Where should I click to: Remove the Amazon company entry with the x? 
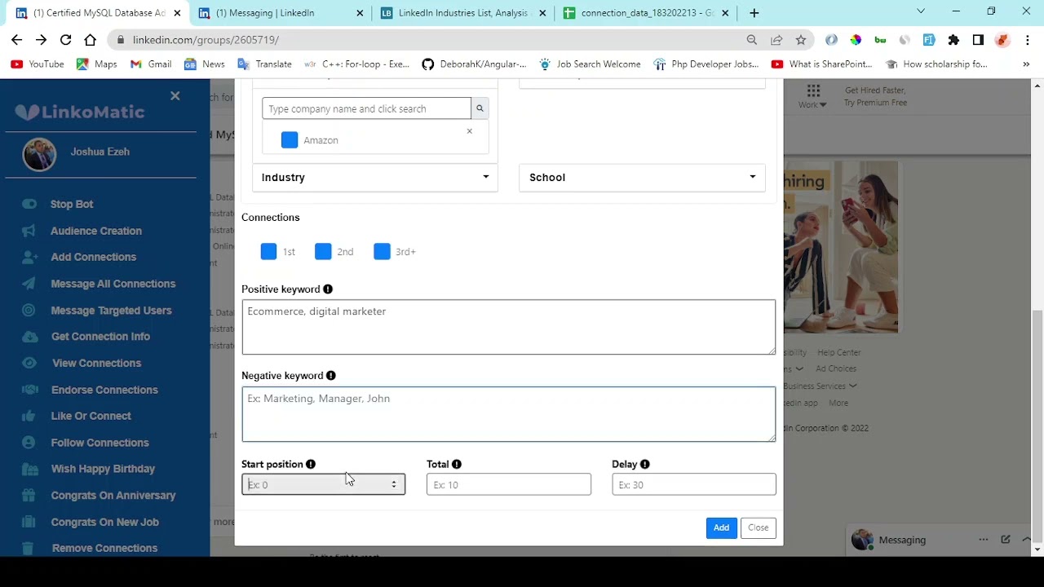click(x=469, y=131)
